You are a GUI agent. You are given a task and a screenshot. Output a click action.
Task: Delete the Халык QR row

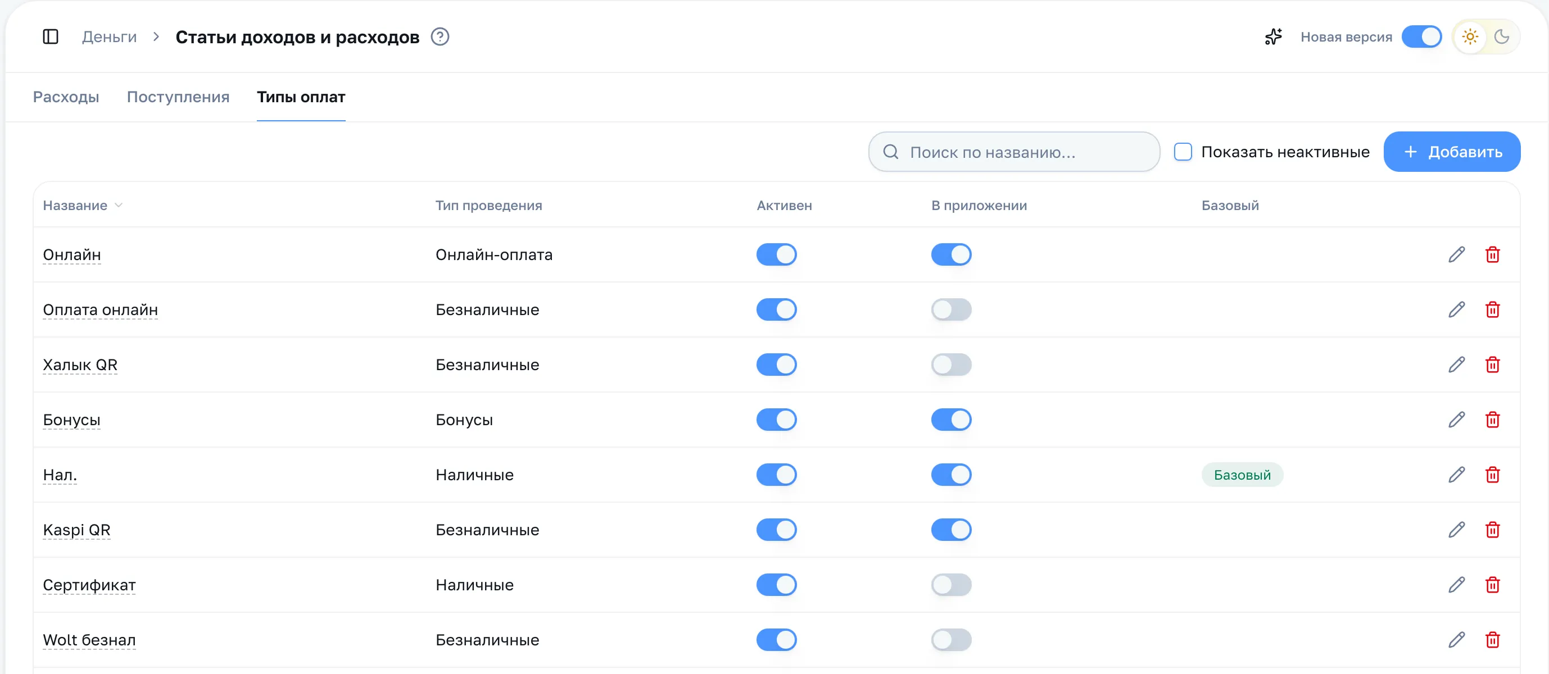point(1492,365)
